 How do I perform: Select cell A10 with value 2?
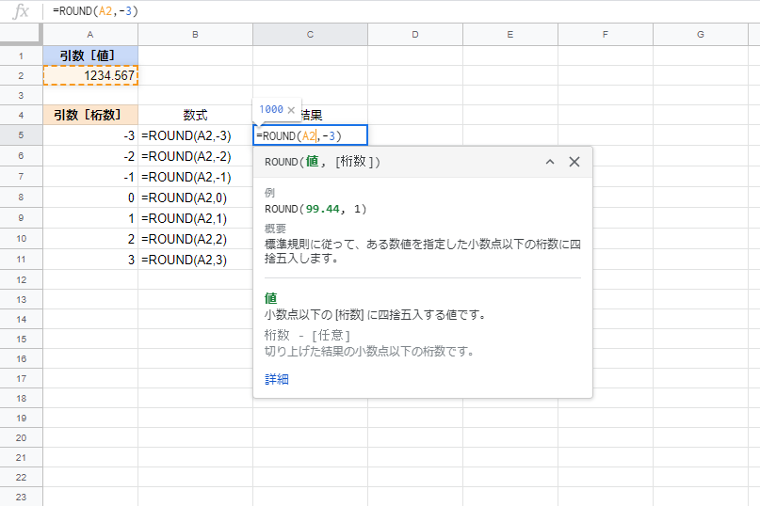click(x=90, y=239)
